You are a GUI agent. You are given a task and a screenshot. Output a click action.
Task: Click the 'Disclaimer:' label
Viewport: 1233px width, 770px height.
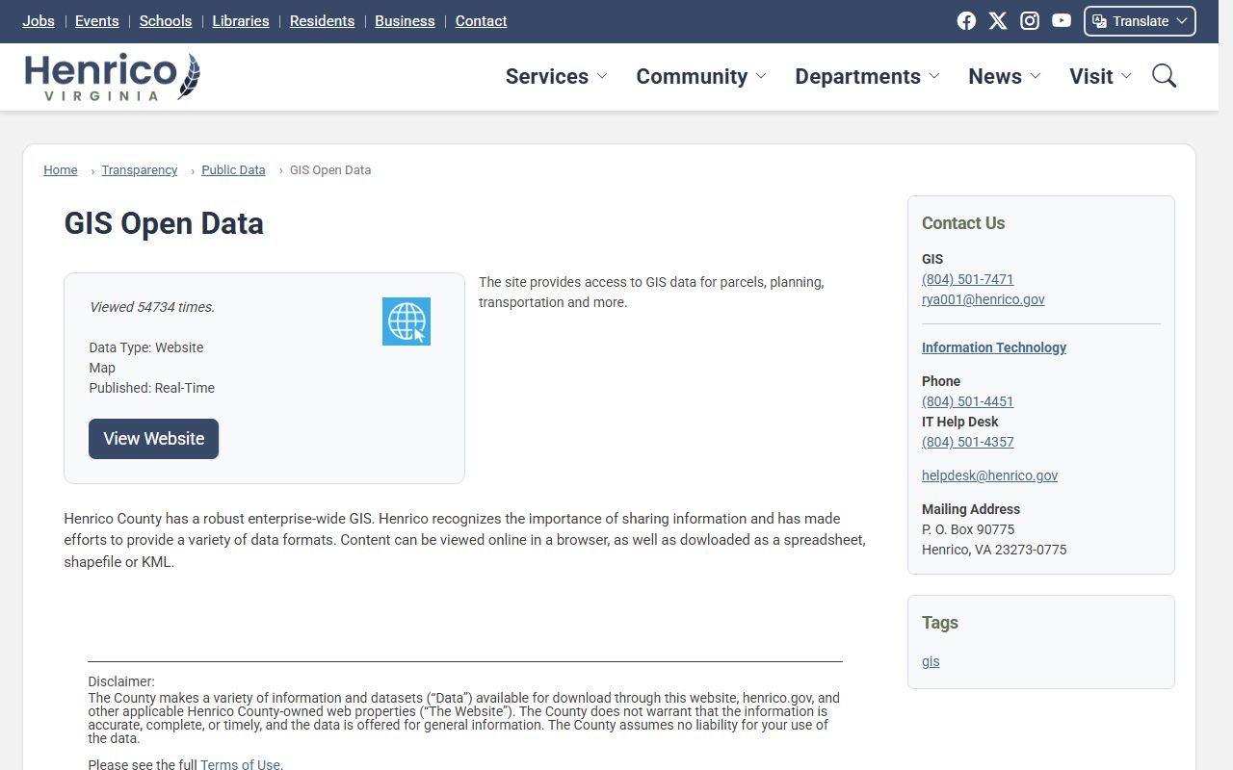tap(121, 681)
